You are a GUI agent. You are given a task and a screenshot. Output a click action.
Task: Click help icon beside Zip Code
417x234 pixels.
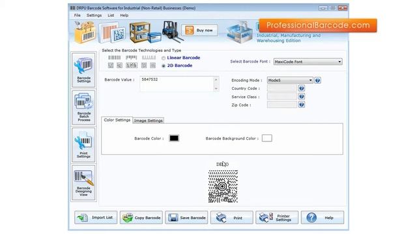point(302,105)
